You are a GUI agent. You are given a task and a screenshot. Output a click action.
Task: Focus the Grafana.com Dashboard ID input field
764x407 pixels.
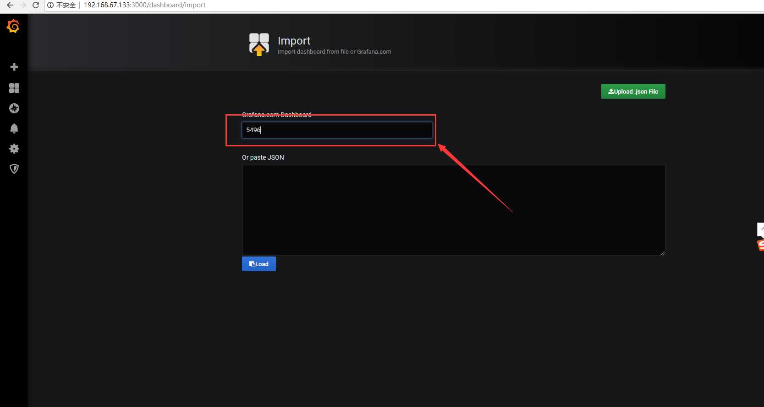click(337, 130)
